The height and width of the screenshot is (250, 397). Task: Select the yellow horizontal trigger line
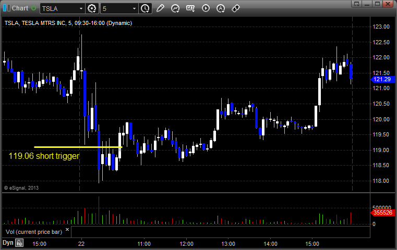pos(78,147)
